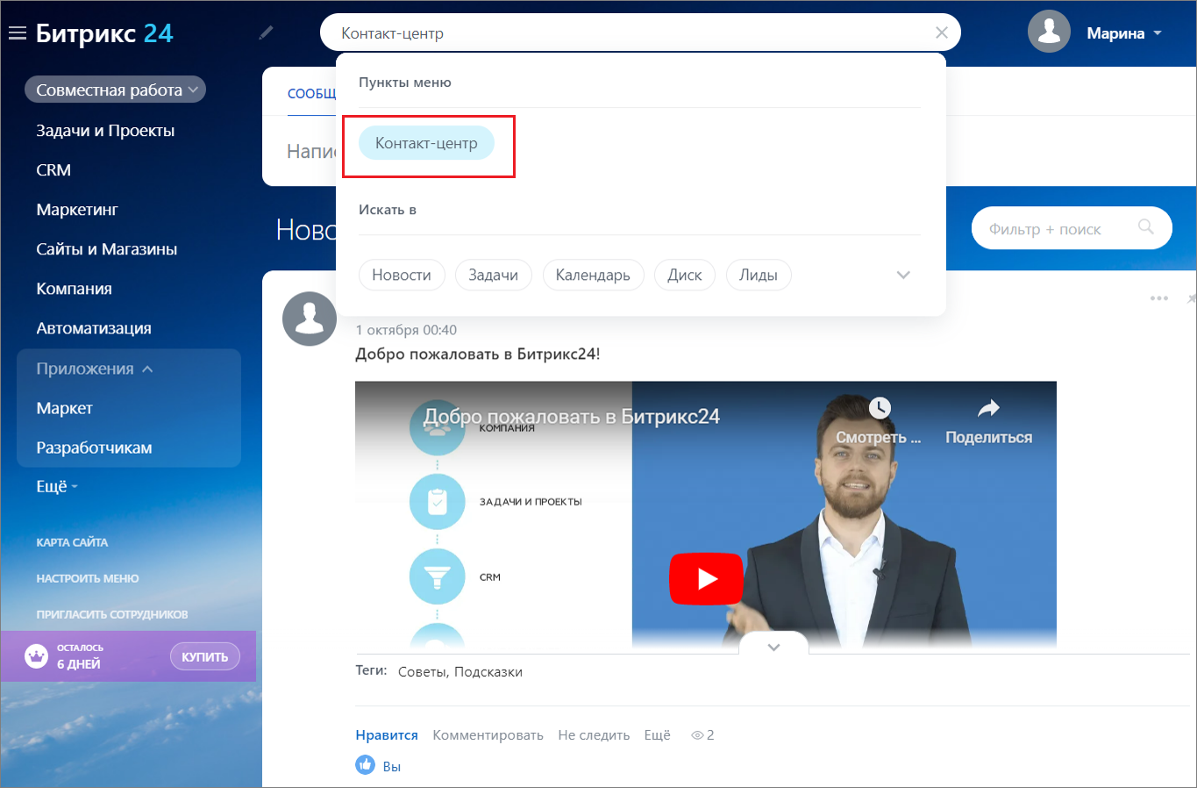The image size is (1197, 788).
Task: Click the blue thumbs-up like icon
Action: pos(366,765)
